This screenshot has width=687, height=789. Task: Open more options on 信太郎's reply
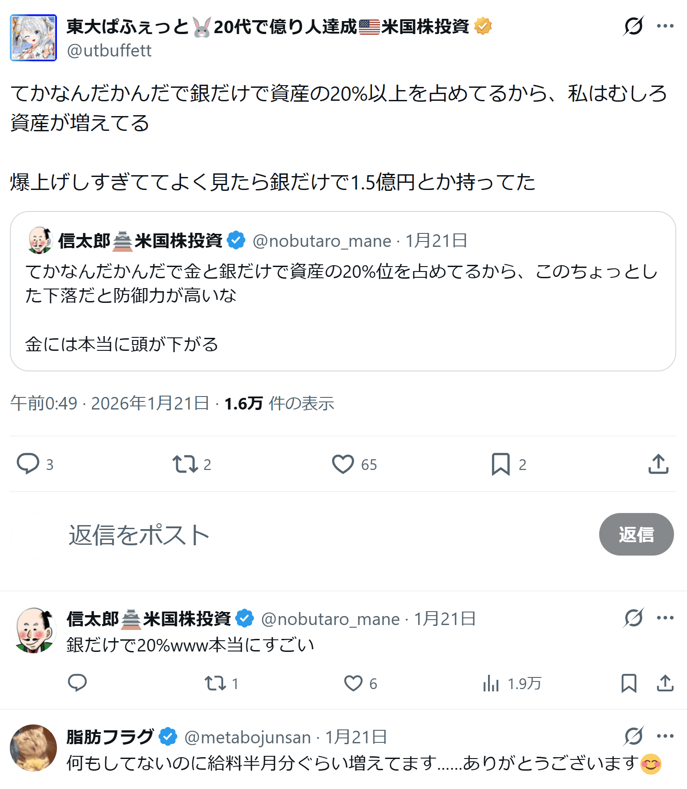(x=665, y=618)
